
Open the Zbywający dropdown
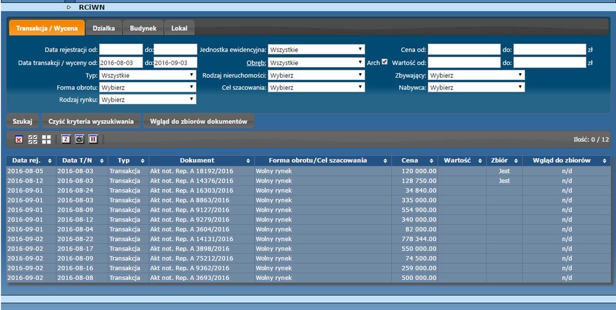(x=476, y=75)
